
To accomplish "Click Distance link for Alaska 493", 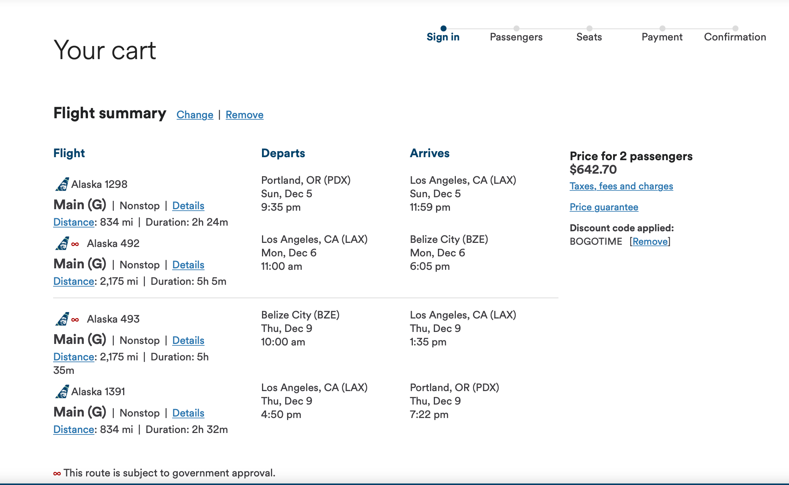I will pos(74,357).
